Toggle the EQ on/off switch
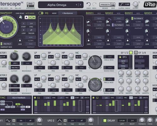The image size is (157, 126). click(41, 13)
